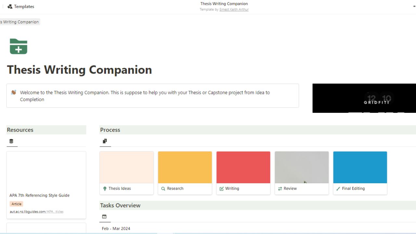Click the Templates grid icon in the toolbar
The height and width of the screenshot is (234, 416).
click(11, 6)
